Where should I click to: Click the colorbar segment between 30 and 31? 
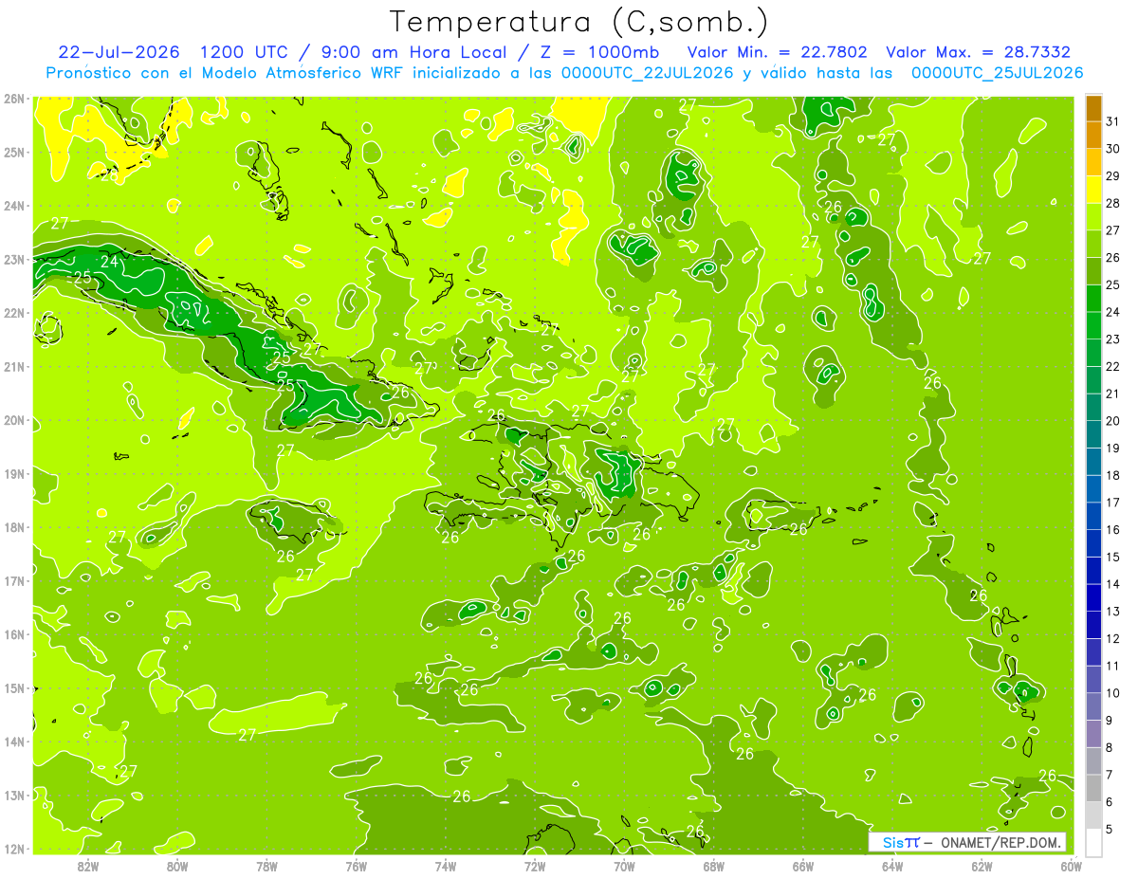pyautogui.click(x=1093, y=136)
